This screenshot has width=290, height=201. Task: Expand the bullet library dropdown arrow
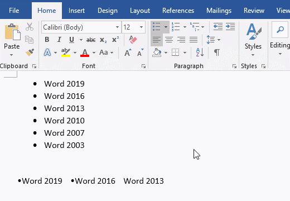166,27
